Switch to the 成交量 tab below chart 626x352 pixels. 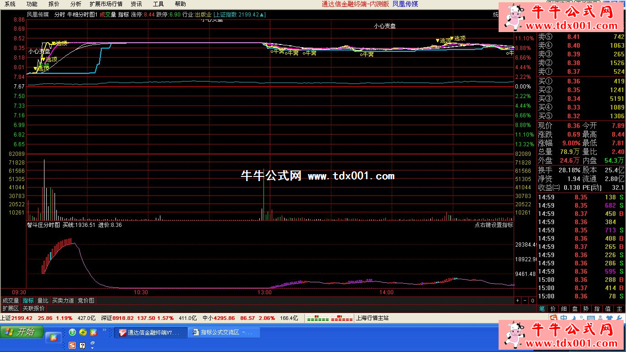coord(11,301)
